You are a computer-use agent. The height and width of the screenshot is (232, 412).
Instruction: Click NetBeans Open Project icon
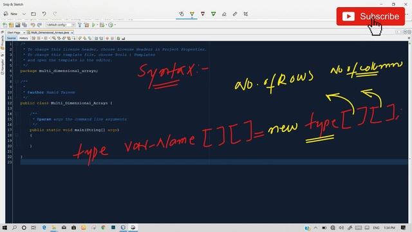pos(17,24)
